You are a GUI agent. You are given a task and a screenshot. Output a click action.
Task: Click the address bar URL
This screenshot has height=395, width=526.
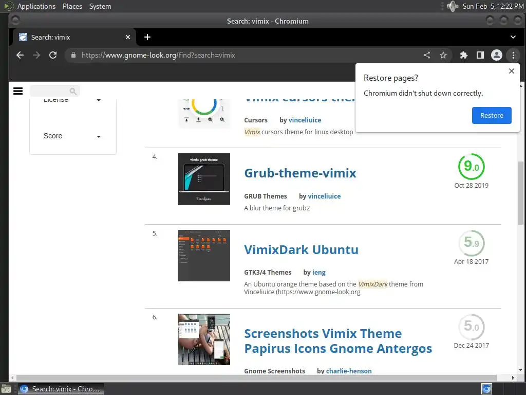[158, 55]
